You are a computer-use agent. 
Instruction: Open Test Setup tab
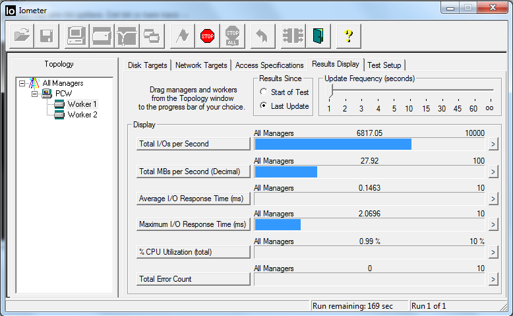click(384, 65)
